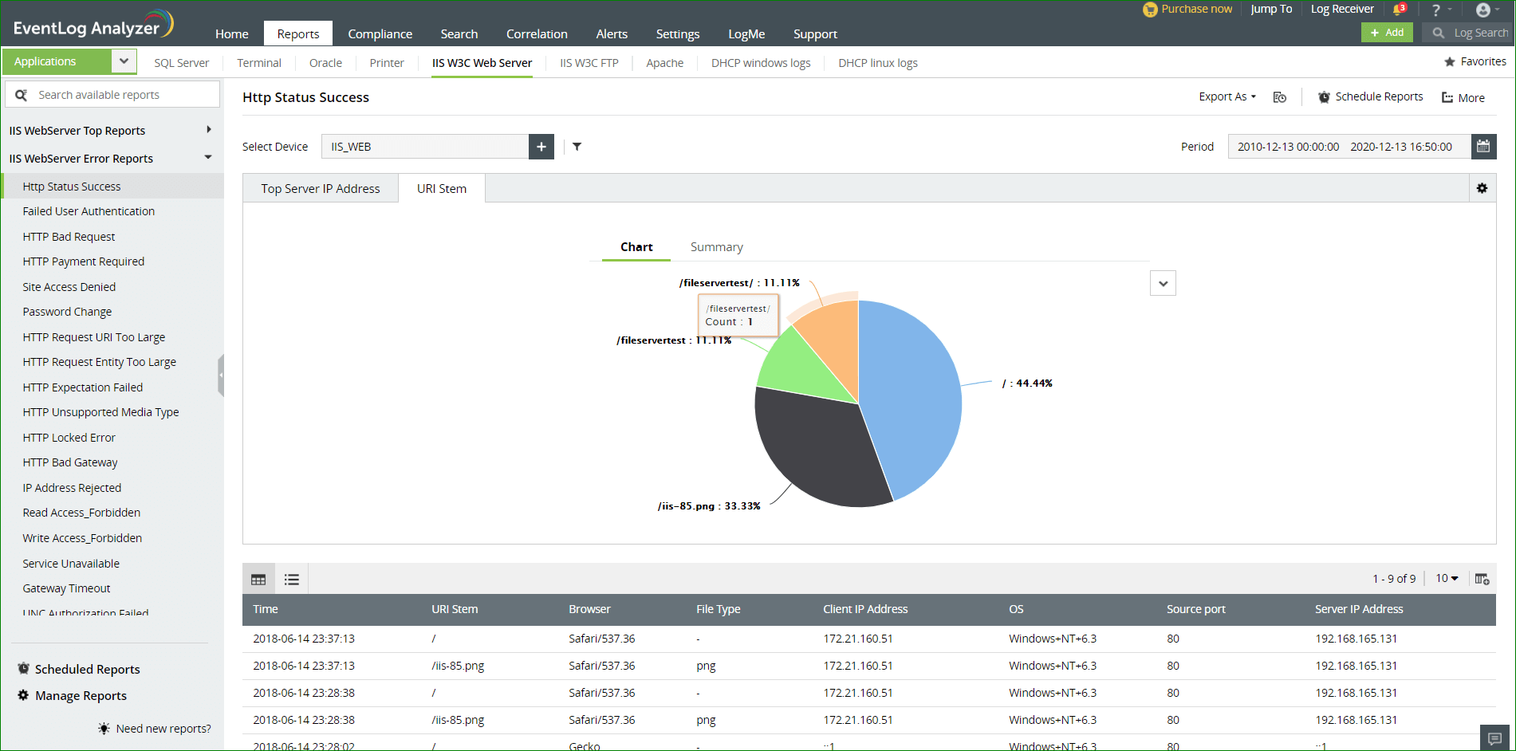Open Failed User Authentication report
The width and height of the screenshot is (1516, 751).
(x=89, y=211)
